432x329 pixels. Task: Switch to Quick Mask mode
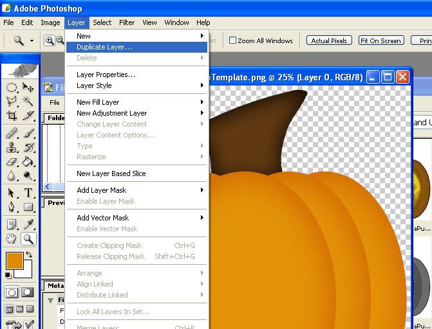27,292
